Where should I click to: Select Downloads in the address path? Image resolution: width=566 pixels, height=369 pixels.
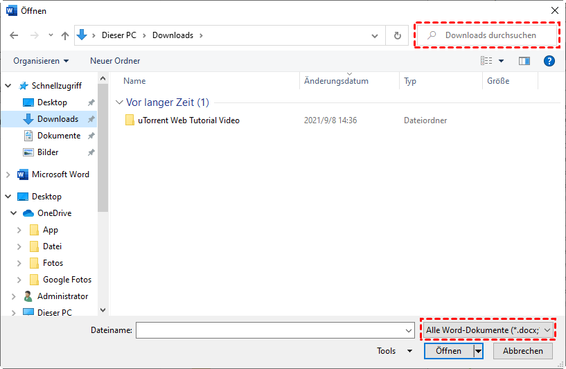coord(173,35)
